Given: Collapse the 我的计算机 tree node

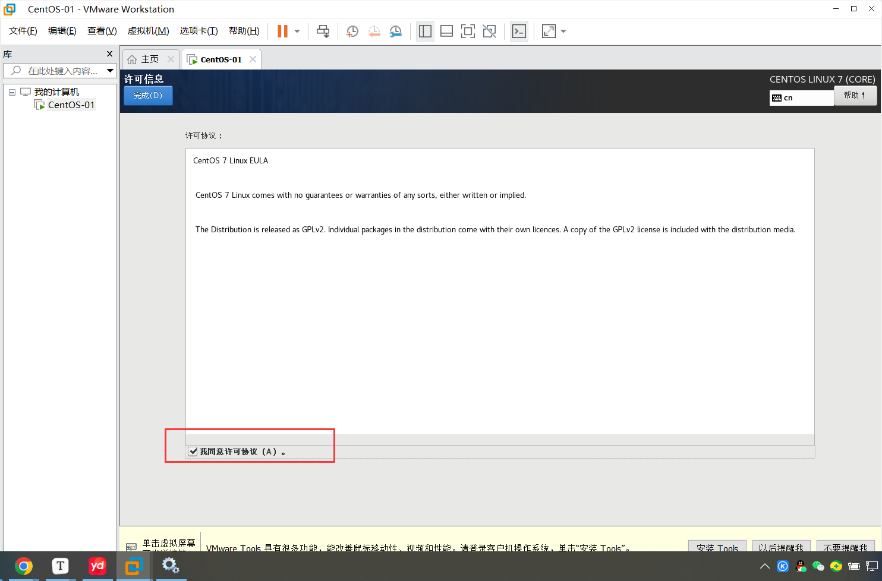Looking at the screenshot, I should point(12,92).
